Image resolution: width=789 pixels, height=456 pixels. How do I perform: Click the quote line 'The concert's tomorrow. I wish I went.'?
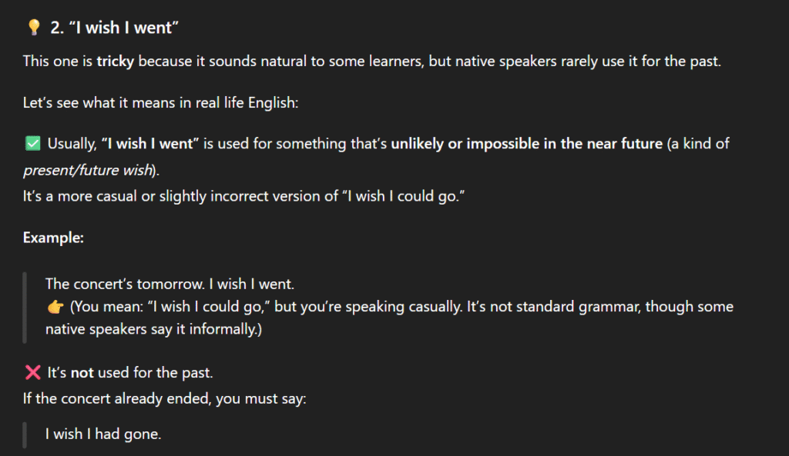click(x=170, y=285)
